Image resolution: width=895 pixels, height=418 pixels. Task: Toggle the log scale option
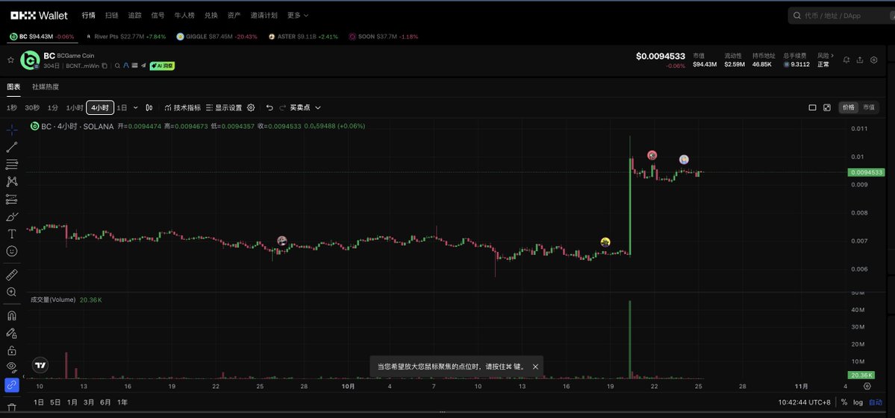pos(858,402)
